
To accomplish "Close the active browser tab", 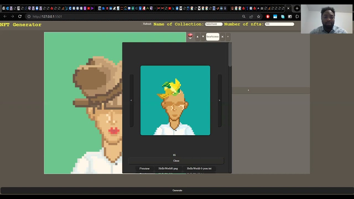I will 288,8.
